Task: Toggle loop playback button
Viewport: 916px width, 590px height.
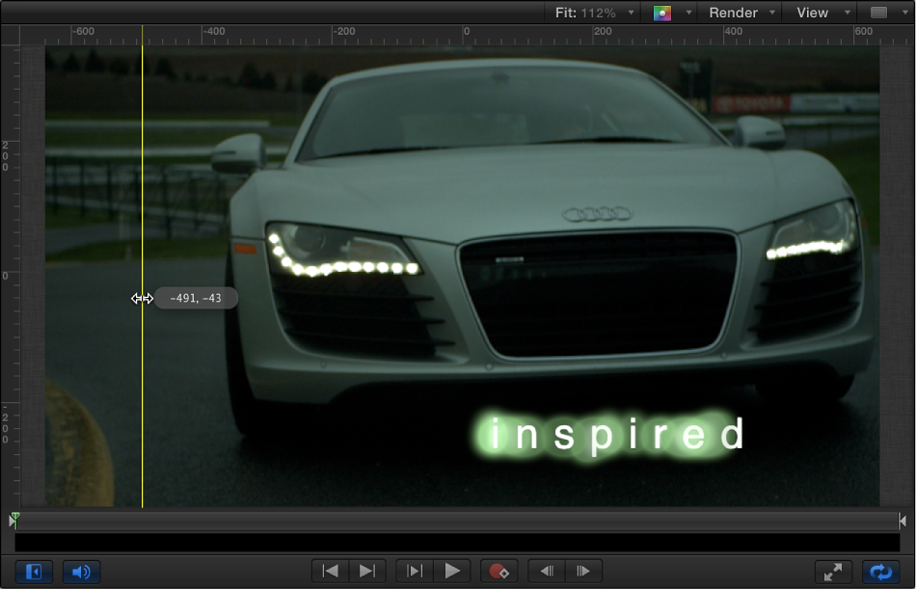Action: 880,572
